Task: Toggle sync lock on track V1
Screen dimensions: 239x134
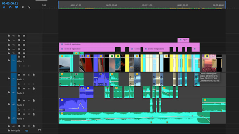Action: point(19,56)
